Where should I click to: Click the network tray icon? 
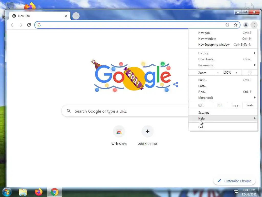(x=236, y=192)
